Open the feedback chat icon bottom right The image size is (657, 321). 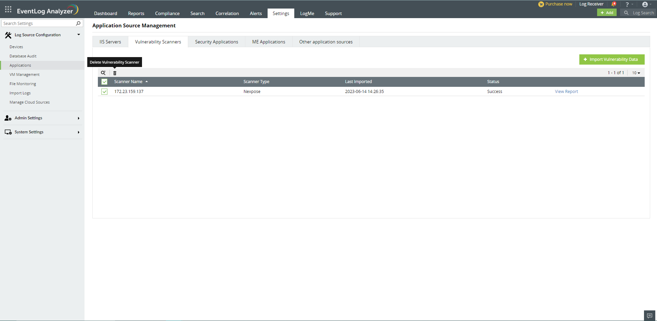coord(649,315)
